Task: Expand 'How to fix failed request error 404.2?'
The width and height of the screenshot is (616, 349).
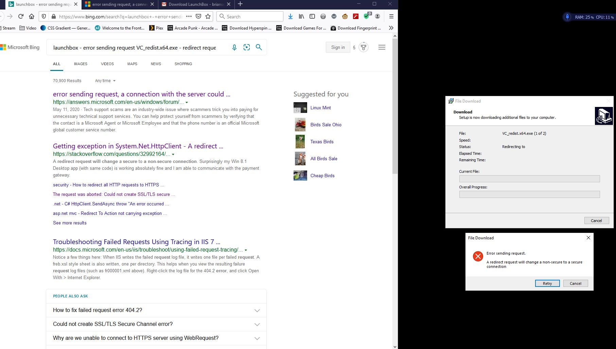Action: 156,310
